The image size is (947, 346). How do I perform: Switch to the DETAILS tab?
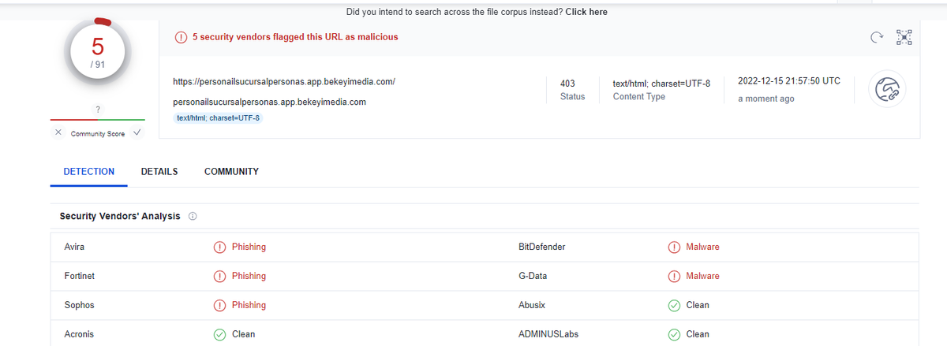(159, 171)
